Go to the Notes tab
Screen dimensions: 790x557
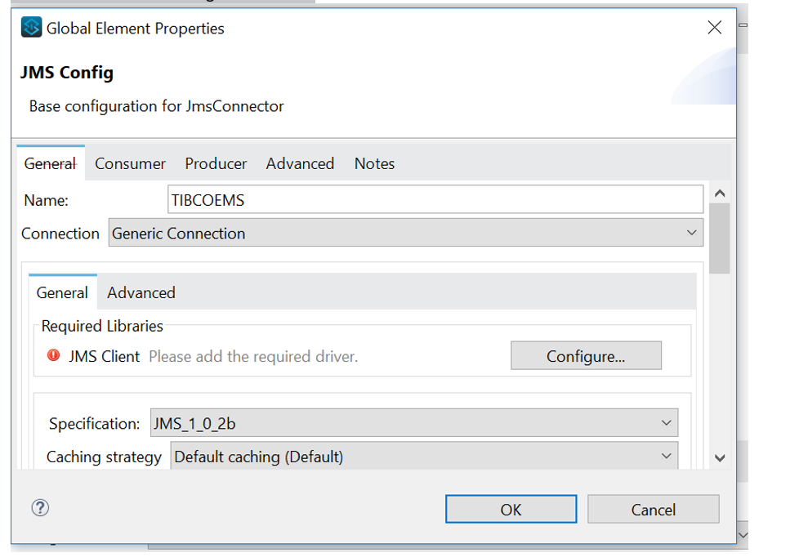point(374,163)
